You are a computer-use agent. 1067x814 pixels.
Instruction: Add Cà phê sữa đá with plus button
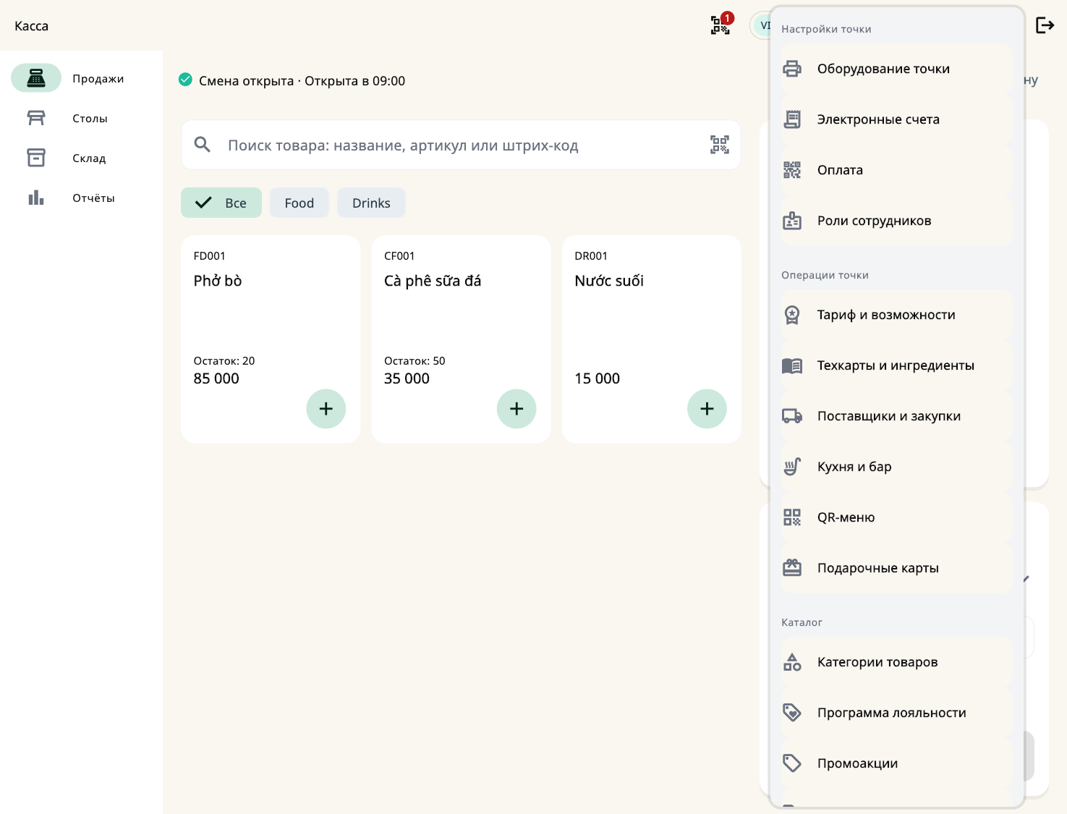coord(517,409)
